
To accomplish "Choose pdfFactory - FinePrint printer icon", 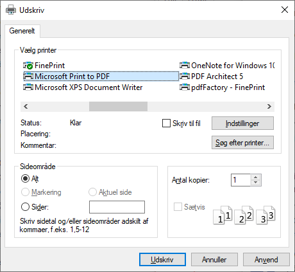I will point(185,87).
